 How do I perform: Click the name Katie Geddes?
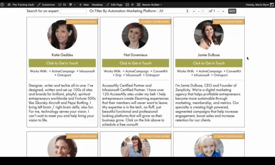click(x=62, y=55)
